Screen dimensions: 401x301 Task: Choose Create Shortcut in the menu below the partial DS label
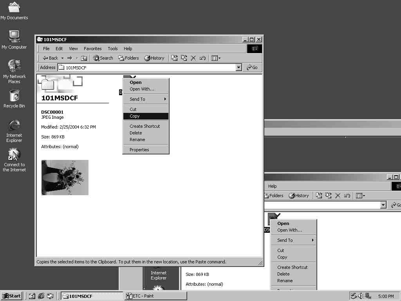pyautogui.click(x=294, y=267)
